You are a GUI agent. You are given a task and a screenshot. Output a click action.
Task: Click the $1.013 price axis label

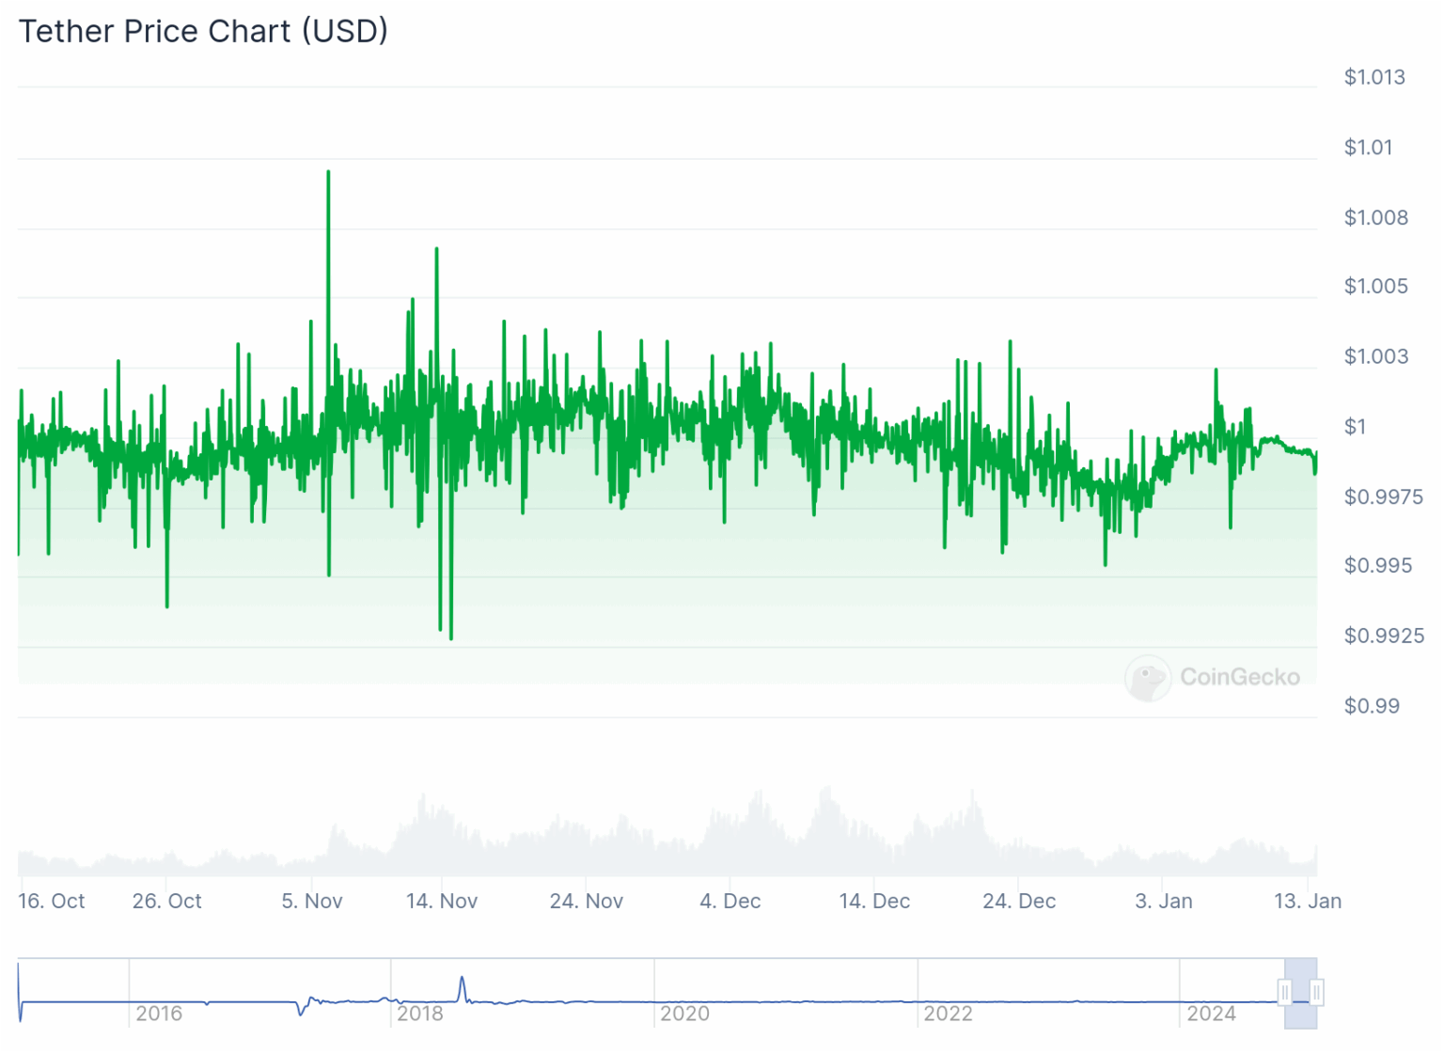click(x=1374, y=77)
